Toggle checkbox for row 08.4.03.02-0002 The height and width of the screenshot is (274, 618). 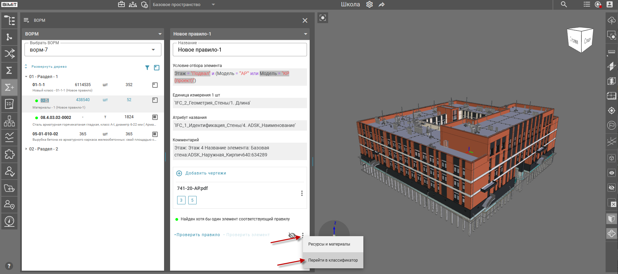[155, 117]
